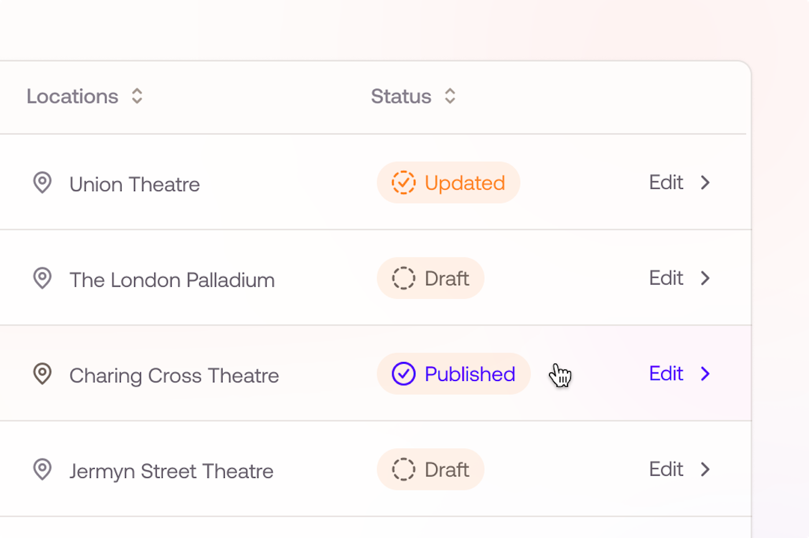
Task: Select the Charing Cross Theatre name text
Action: pos(174,376)
